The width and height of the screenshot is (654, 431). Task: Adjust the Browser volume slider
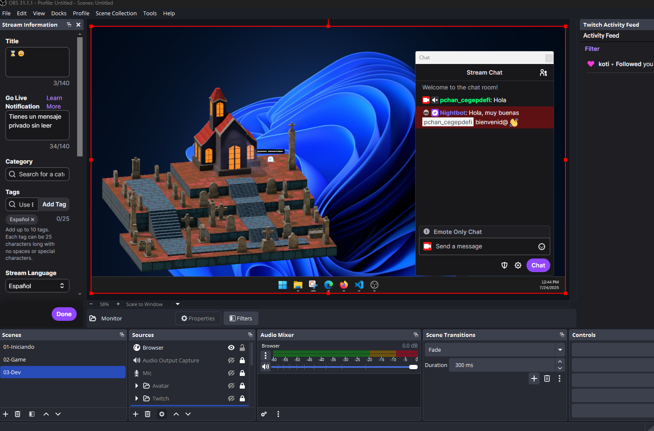pos(344,367)
